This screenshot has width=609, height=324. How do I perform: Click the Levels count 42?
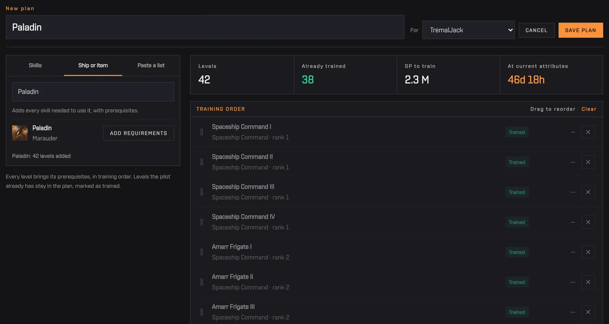coord(204,80)
